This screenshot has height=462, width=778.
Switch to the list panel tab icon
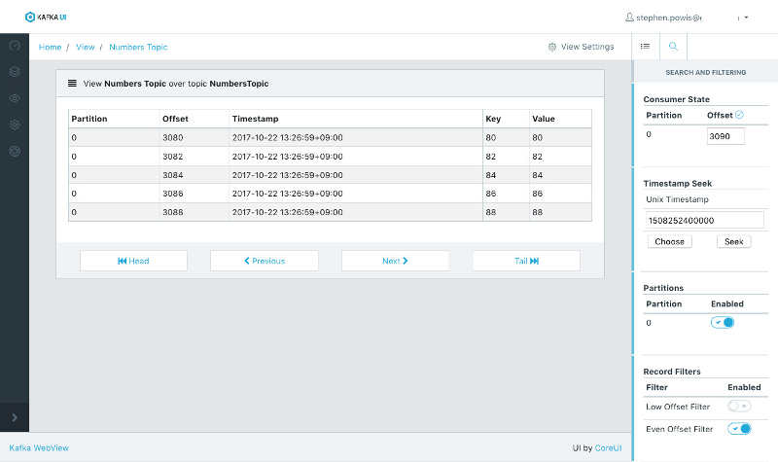[x=645, y=46]
